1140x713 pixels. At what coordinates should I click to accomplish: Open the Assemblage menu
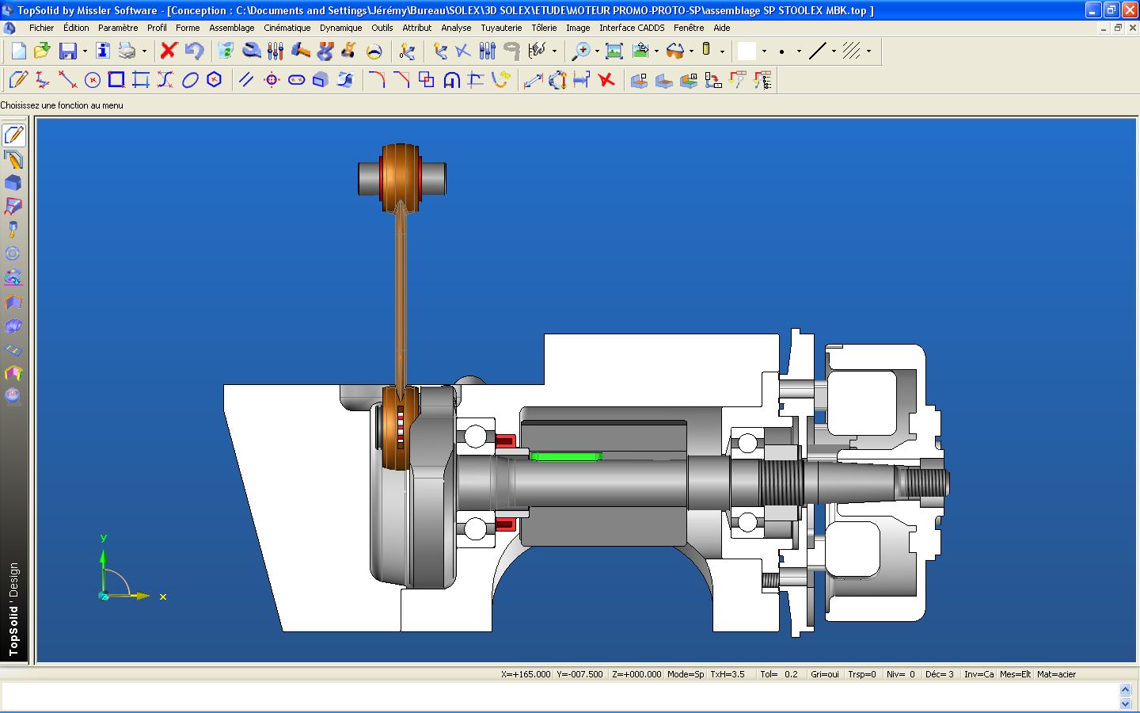(x=231, y=28)
